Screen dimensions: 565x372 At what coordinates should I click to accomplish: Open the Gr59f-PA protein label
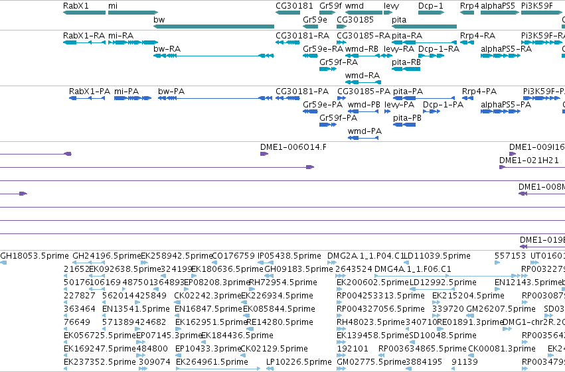click(339, 117)
